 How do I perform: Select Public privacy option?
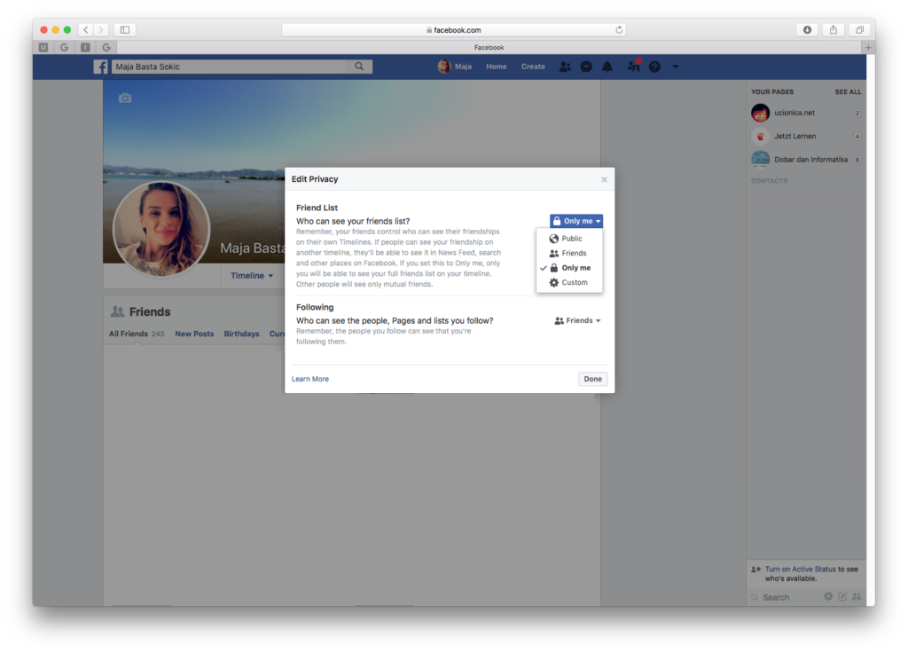point(571,239)
